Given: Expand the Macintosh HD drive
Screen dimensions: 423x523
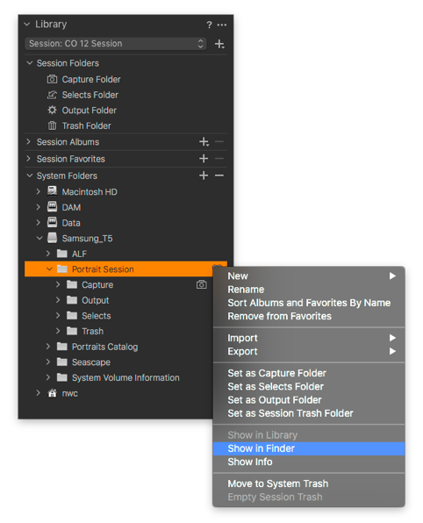Looking at the screenshot, I should pyautogui.click(x=38, y=192).
